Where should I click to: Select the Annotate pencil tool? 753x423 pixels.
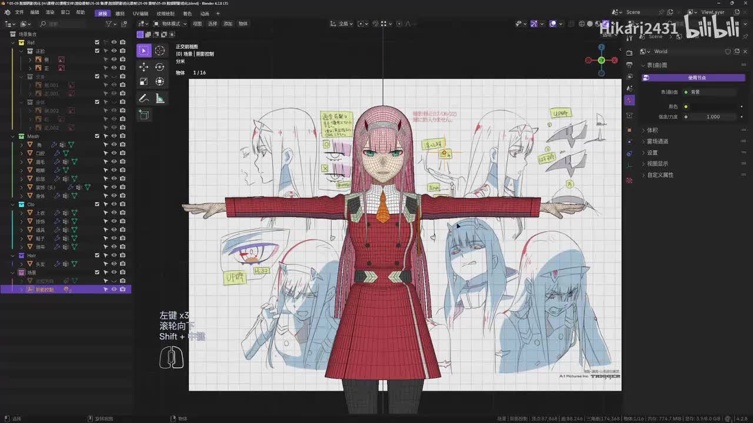(x=144, y=99)
